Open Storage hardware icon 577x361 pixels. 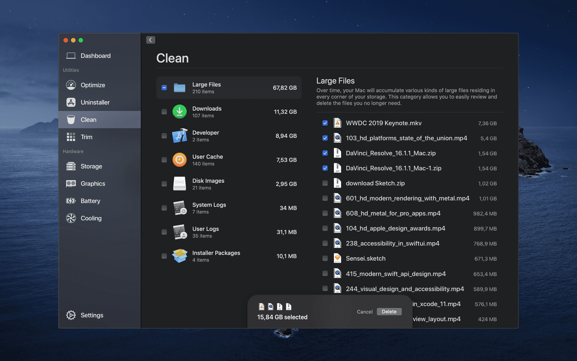coord(71,166)
